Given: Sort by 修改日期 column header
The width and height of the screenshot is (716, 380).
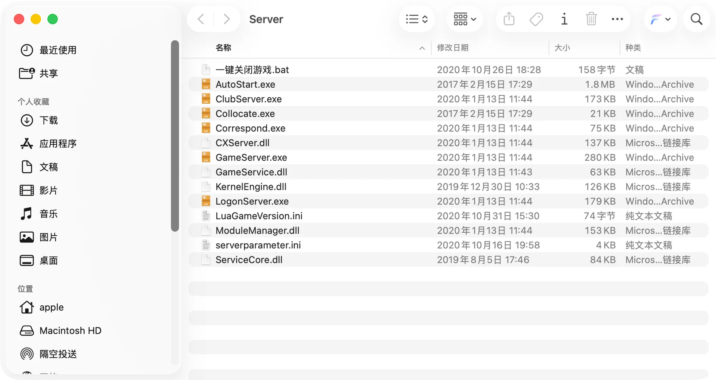Looking at the screenshot, I should [453, 48].
